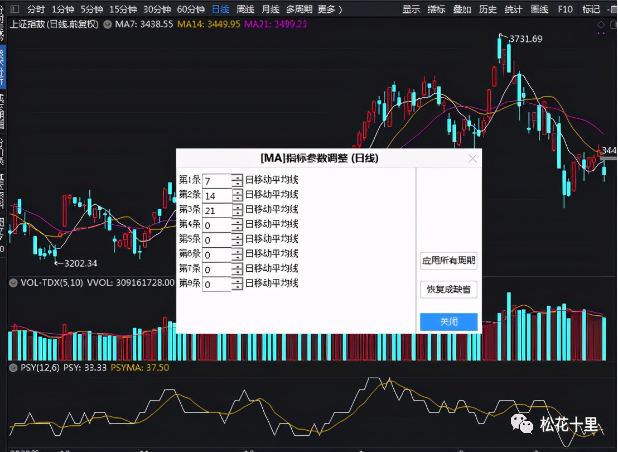The width and height of the screenshot is (618, 452).
Task: Focus the 第3条 field showing 21
Action: point(217,210)
